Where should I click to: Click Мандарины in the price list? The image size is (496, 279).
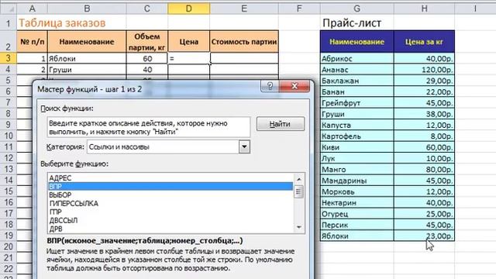pyautogui.click(x=356, y=181)
